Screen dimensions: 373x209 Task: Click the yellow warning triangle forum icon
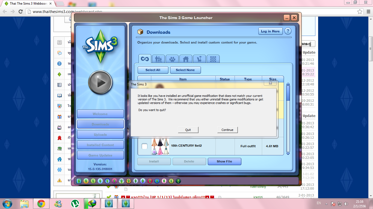pos(59,180)
